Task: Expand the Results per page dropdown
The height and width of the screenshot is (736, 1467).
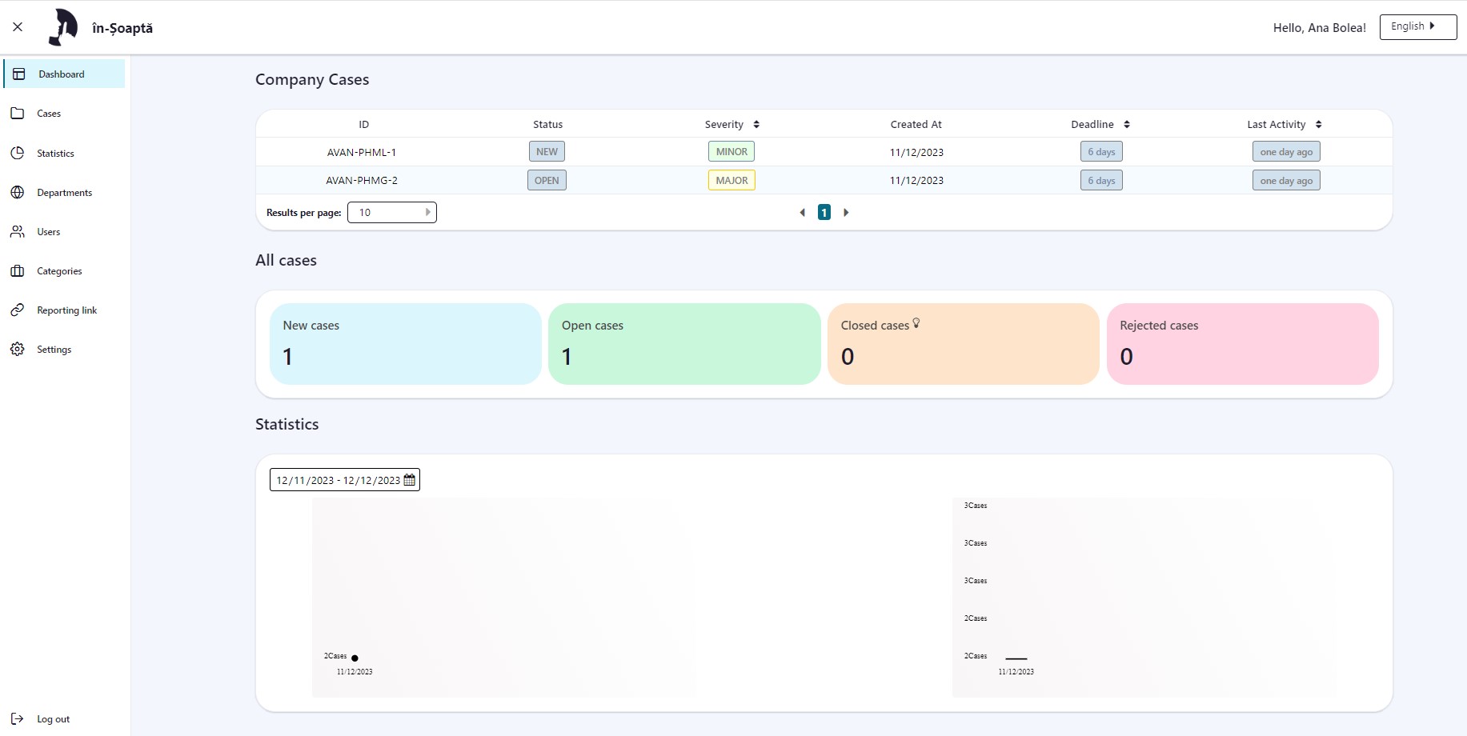Action: (x=392, y=213)
